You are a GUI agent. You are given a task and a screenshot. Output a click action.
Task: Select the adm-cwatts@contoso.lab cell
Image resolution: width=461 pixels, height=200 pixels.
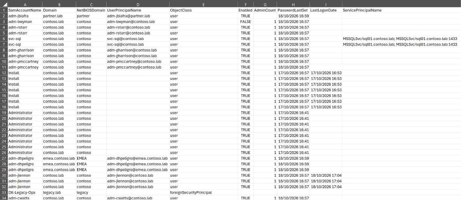[x=138, y=198]
